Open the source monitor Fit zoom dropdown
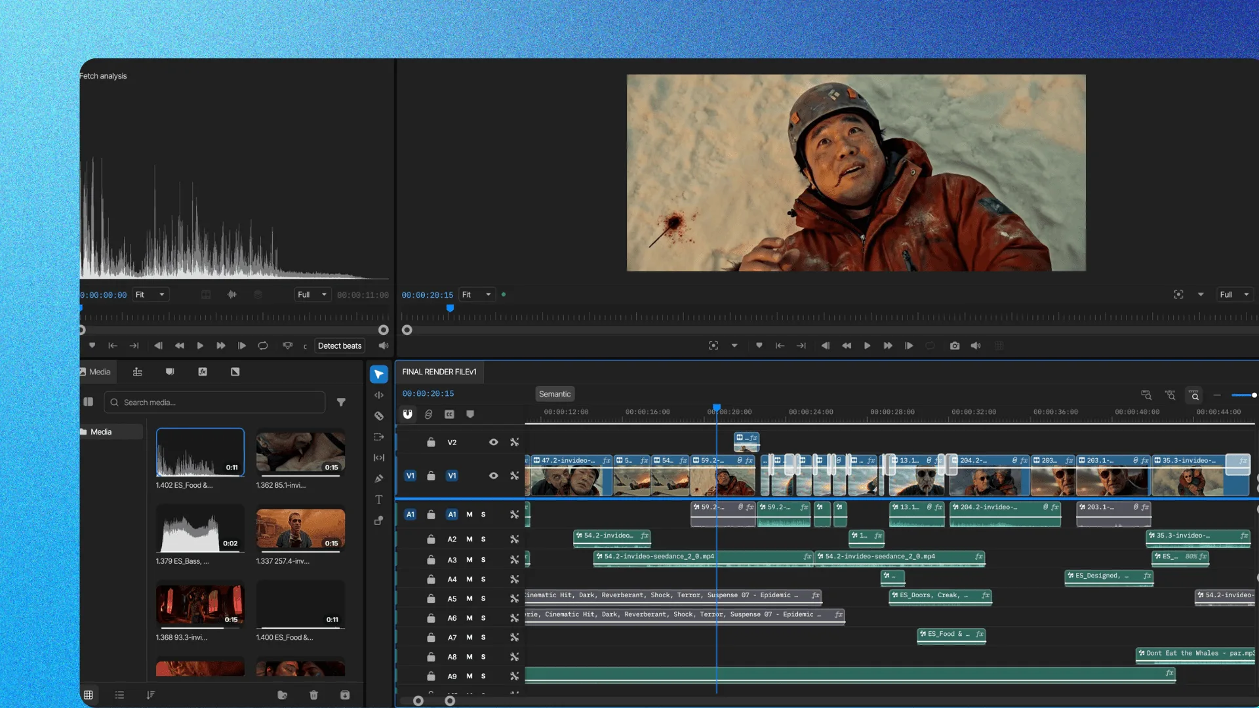The height and width of the screenshot is (708, 1259). (x=151, y=295)
